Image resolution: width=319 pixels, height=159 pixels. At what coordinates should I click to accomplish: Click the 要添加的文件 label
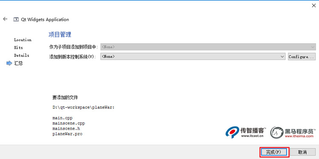click(65, 98)
